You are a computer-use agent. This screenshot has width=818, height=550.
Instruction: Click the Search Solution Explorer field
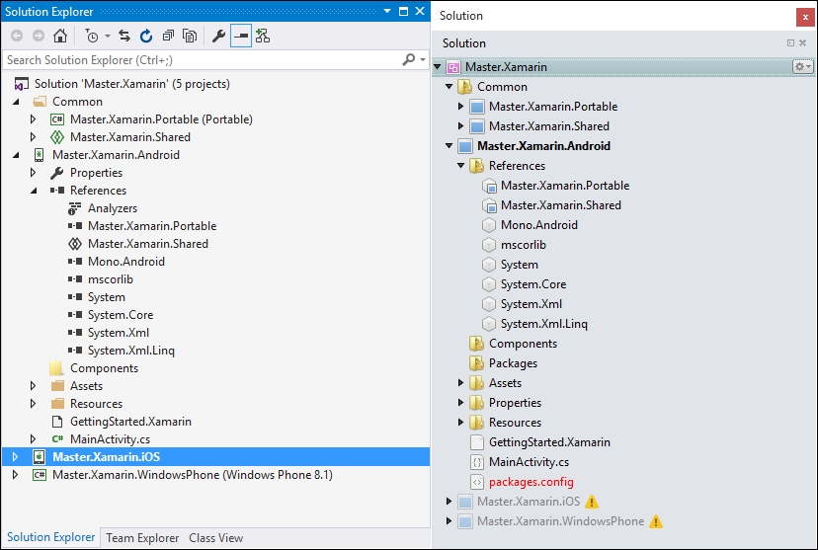202,60
